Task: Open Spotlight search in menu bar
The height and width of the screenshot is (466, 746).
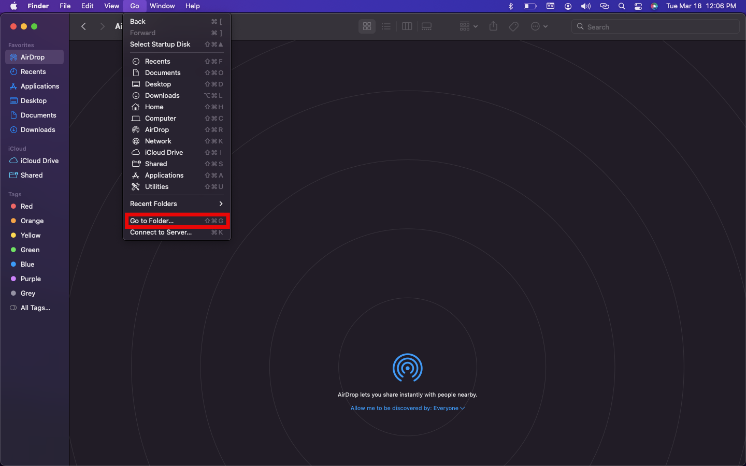Action: tap(622, 6)
